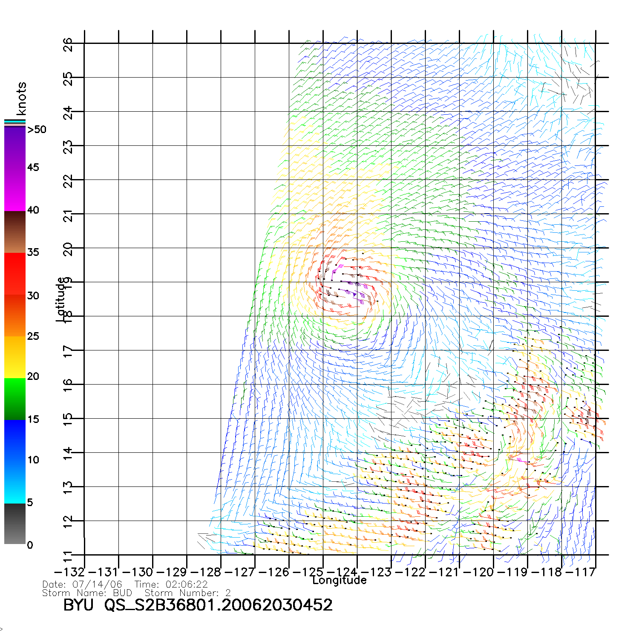Pick the red 30-35 knots color band

pyautogui.click(x=15, y=274)
